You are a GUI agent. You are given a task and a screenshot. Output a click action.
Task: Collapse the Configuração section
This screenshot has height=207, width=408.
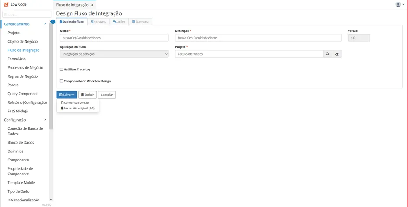click(45, 120)
